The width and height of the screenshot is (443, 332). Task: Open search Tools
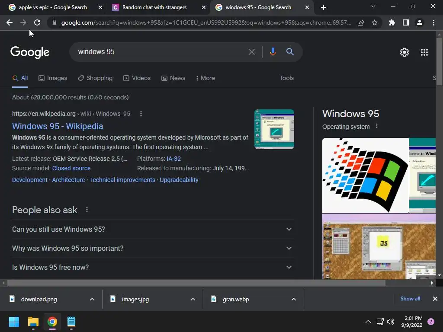coord(286,78)
